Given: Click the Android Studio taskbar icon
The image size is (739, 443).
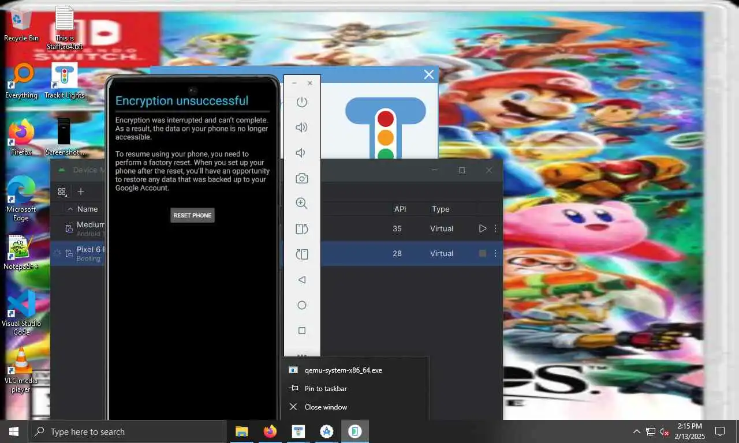Looking at the screenshot, I should (327, 431).
